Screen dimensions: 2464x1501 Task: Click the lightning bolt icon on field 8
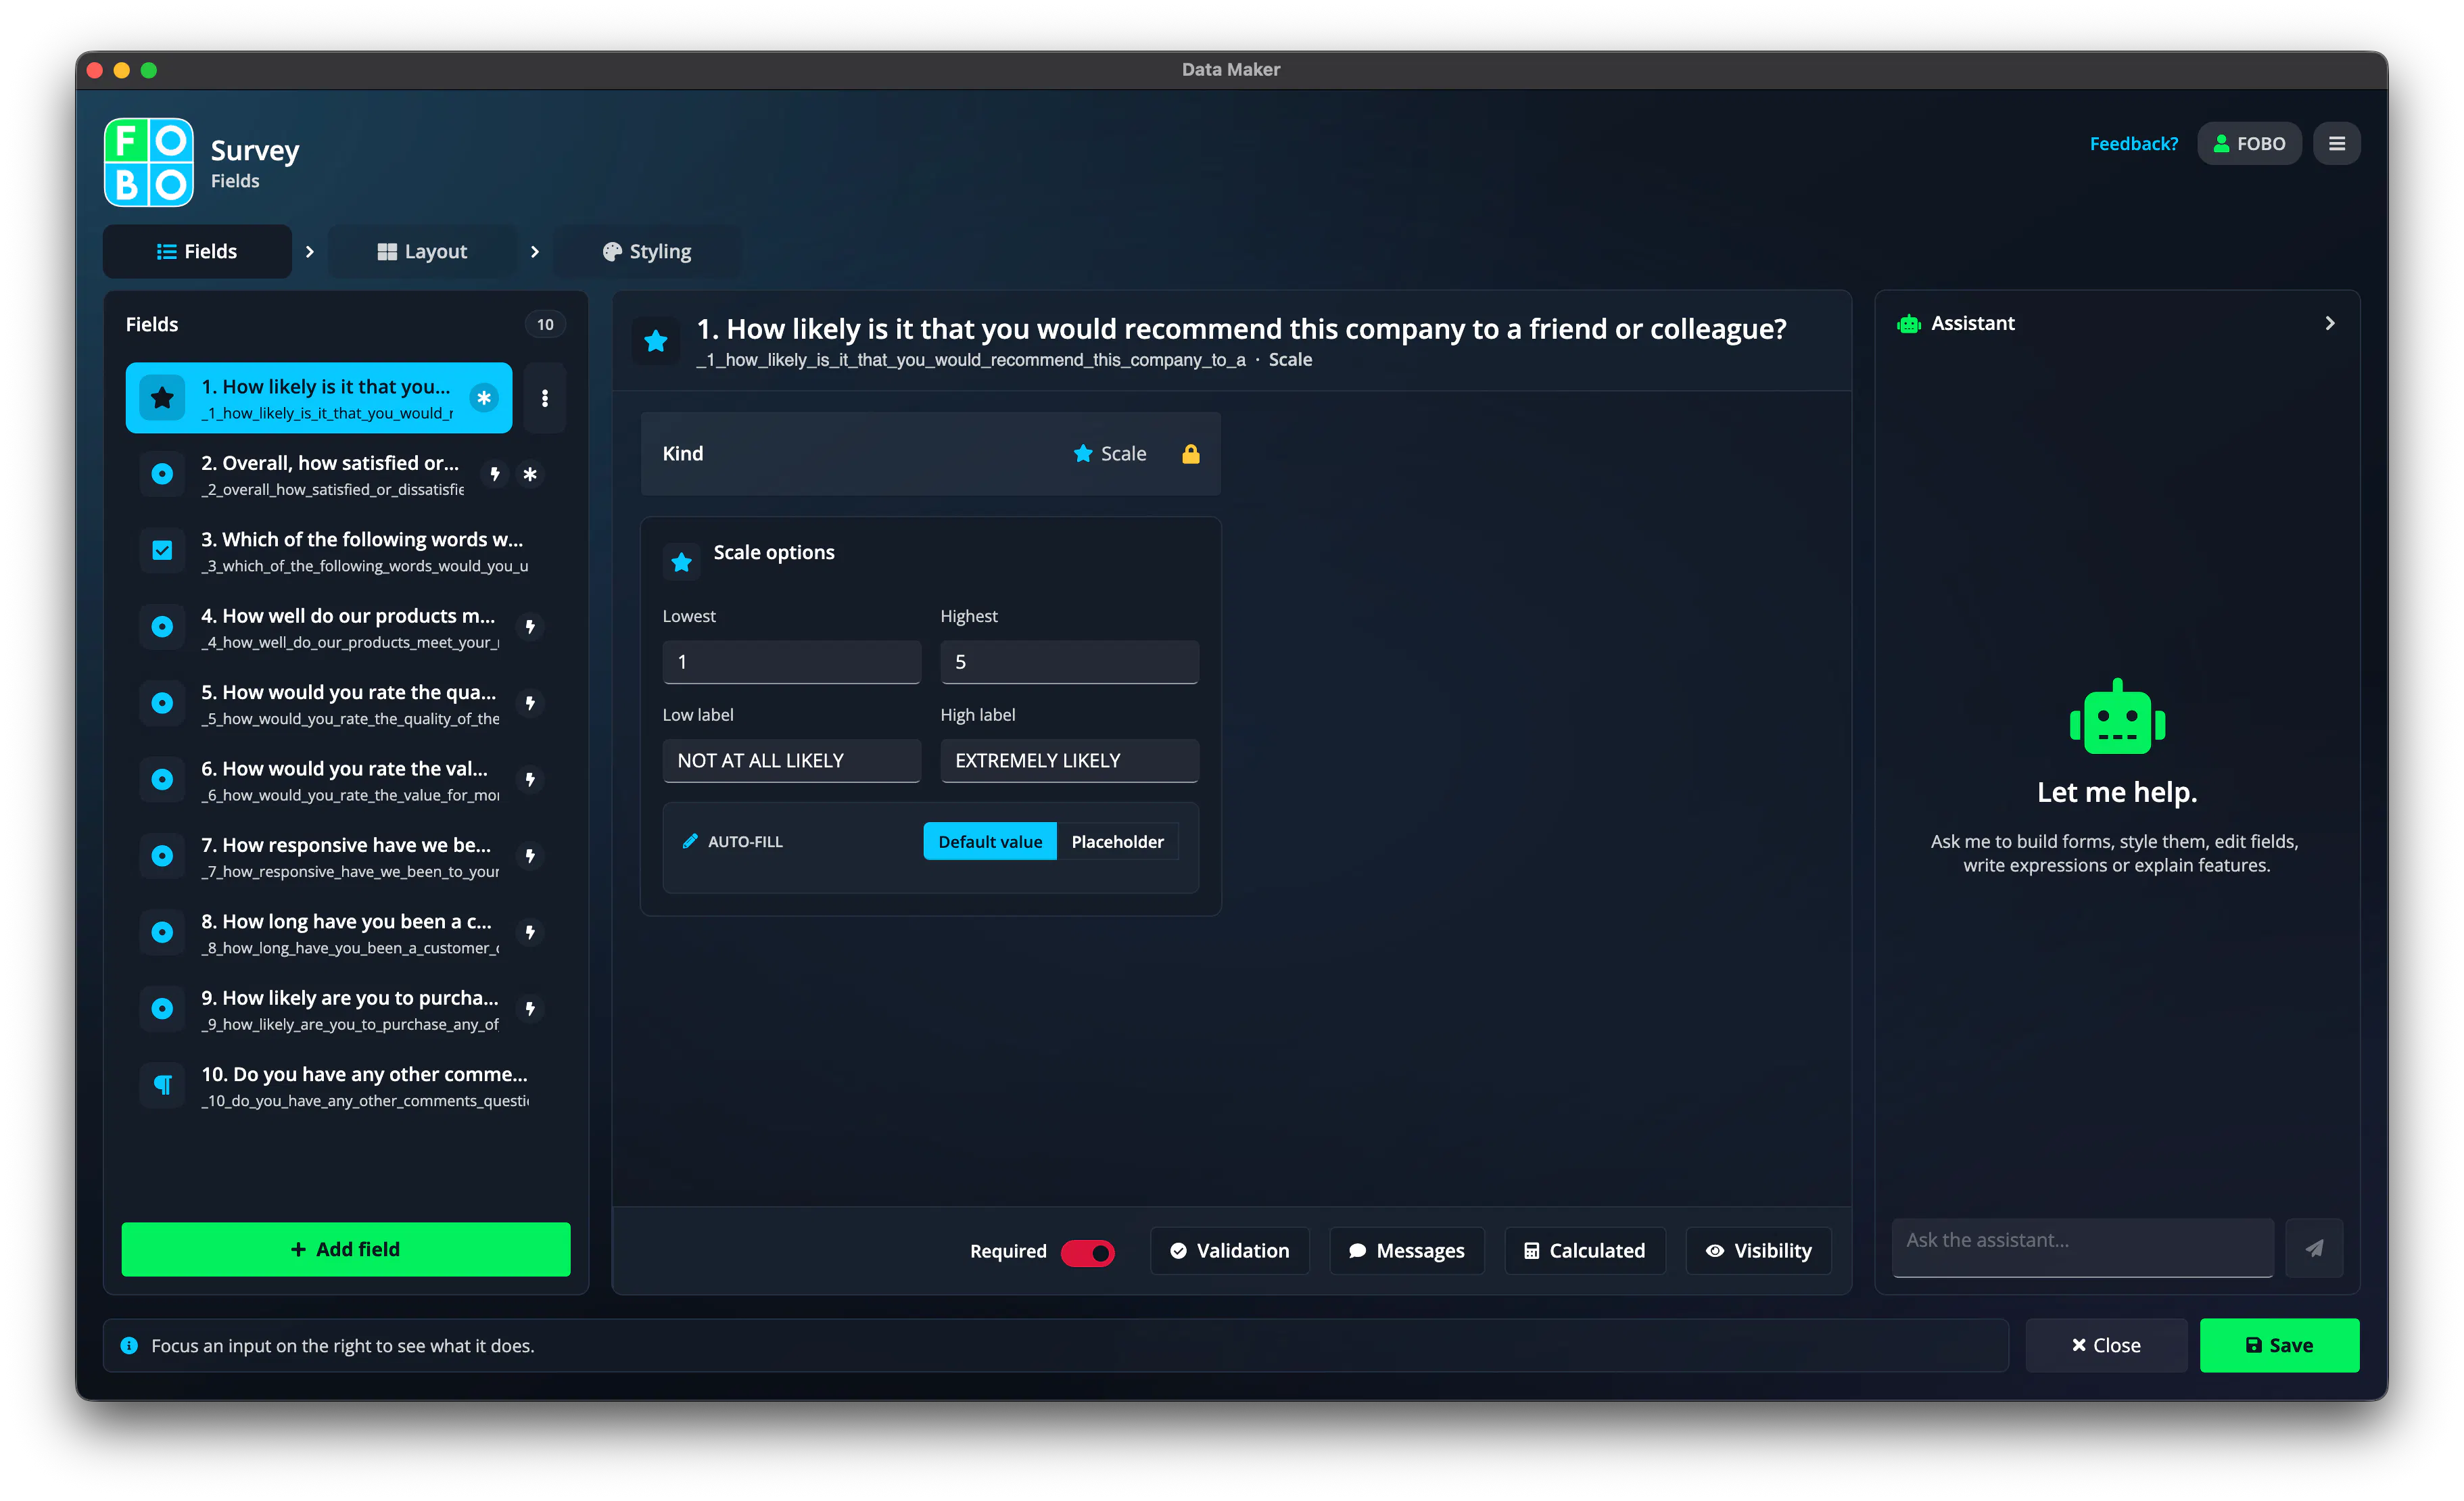point(530,932)
